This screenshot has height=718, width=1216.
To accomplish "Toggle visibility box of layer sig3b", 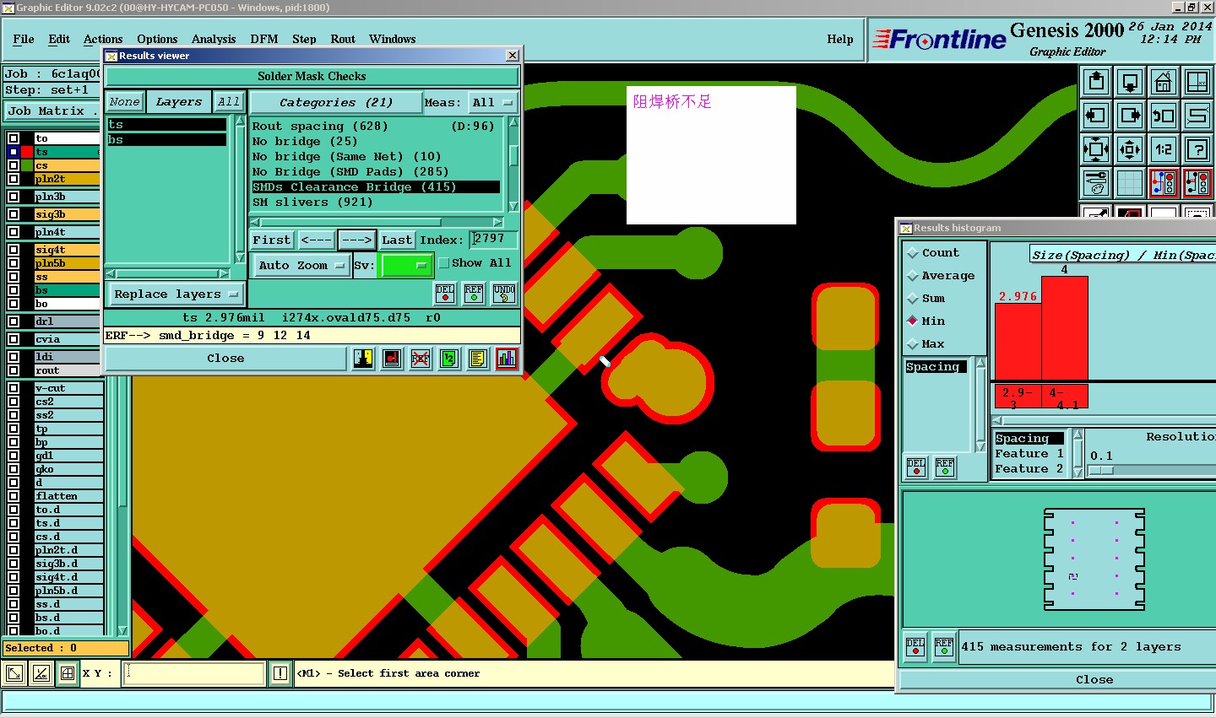I will [14, 214].
